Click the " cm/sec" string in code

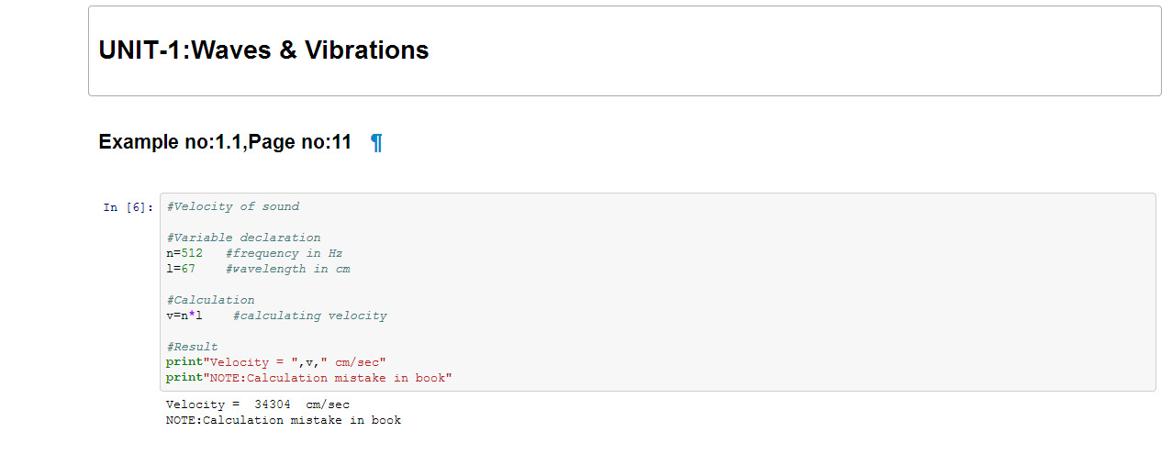coord(357,362)
